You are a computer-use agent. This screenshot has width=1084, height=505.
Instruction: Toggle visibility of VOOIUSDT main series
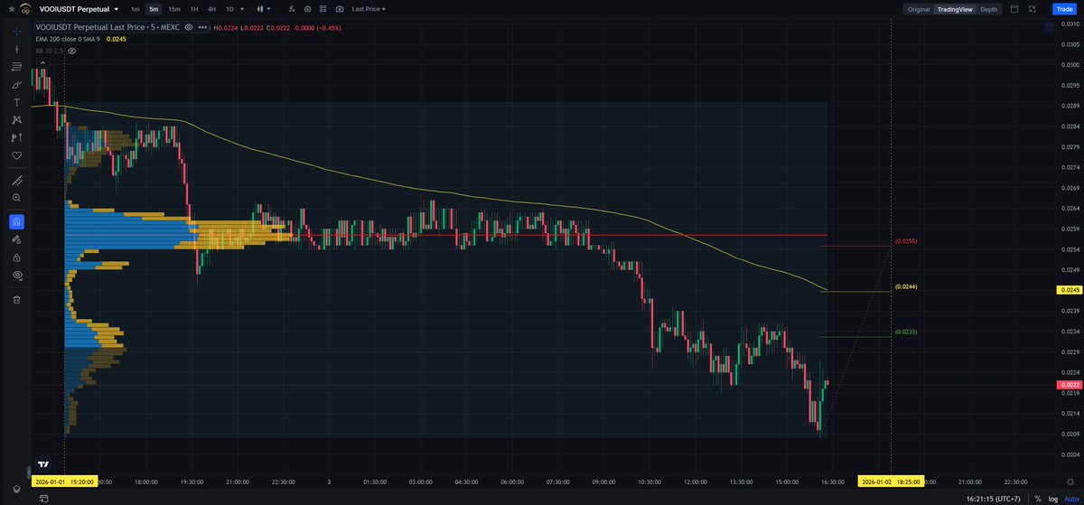(x=189, y=27)
